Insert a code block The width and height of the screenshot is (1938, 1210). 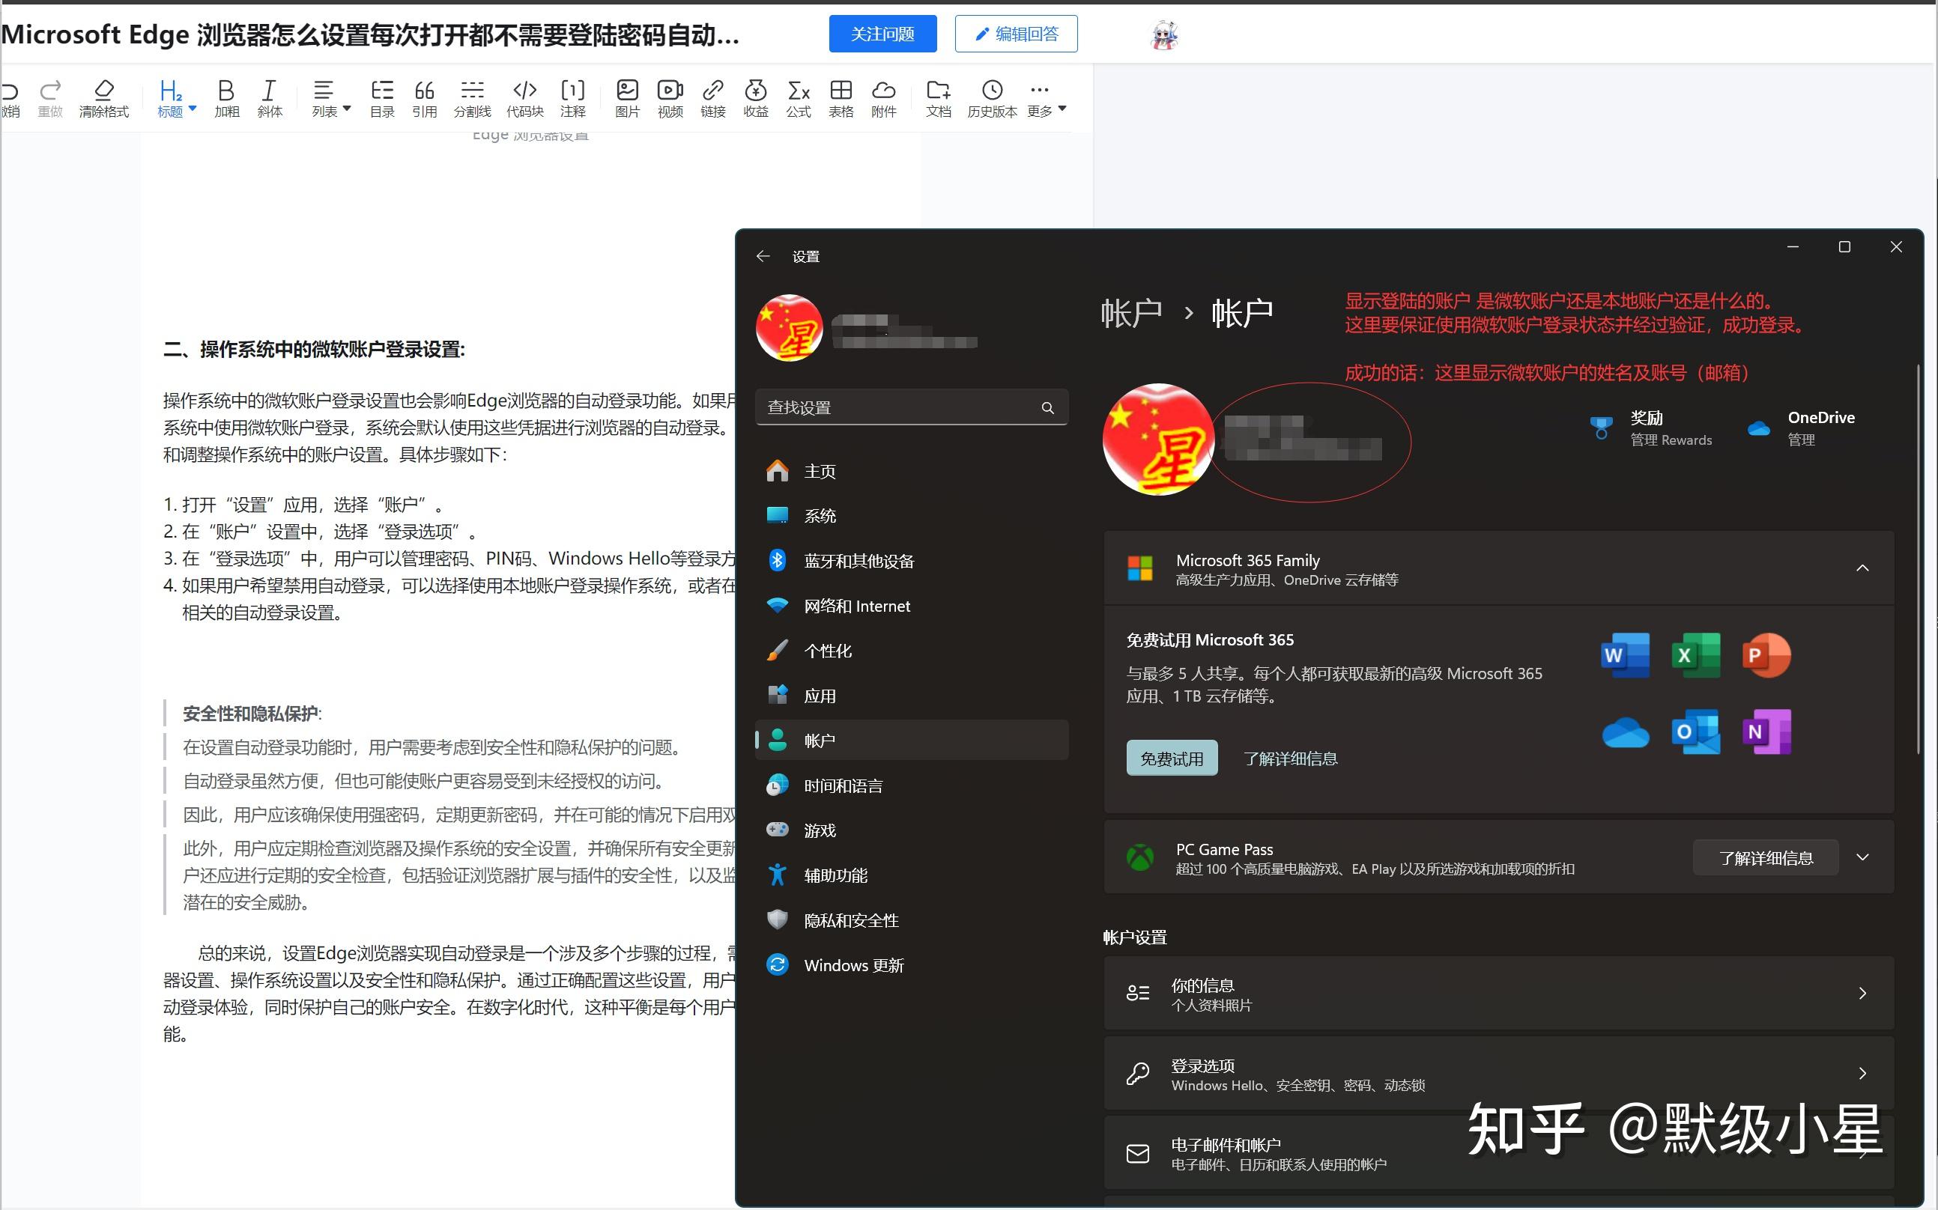point(525,97)
